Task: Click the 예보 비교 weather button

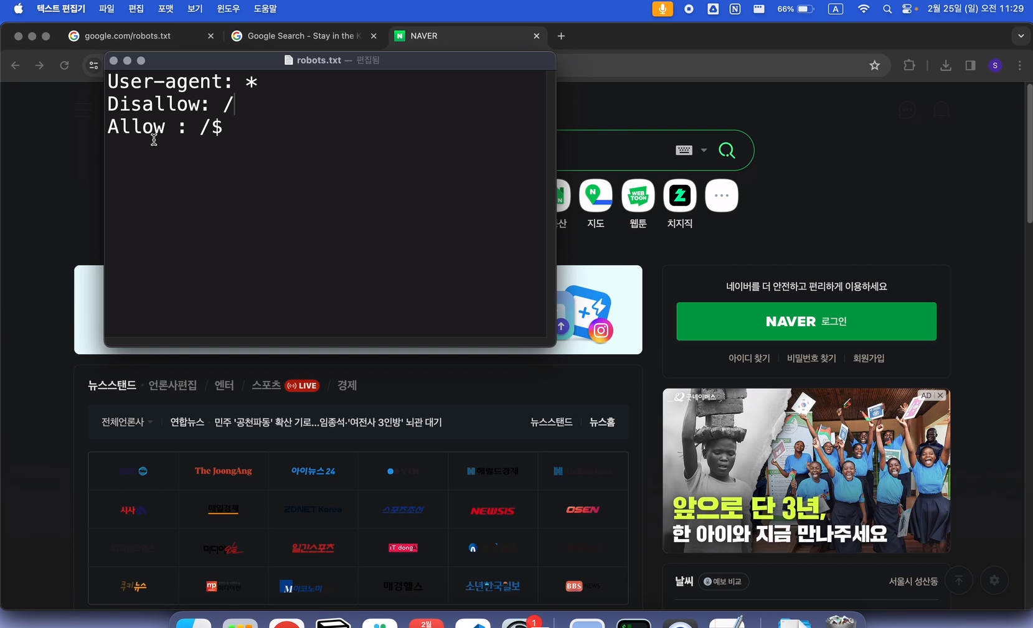Action: tap(723, 581)
